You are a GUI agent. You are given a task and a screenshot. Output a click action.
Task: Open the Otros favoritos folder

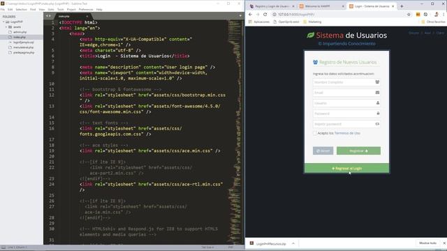pyautogui.click(x=433, y=22)
